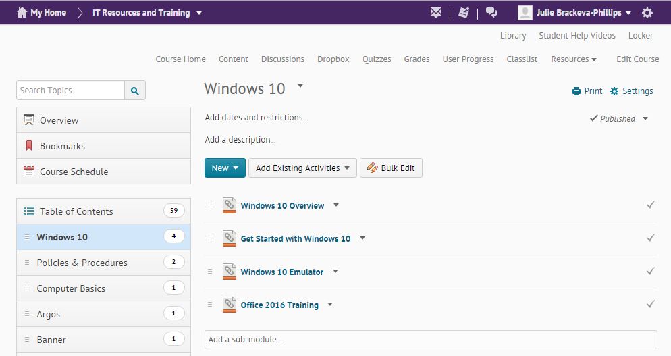The image size is (671, 356).
Task: Click Add dates and restrictions
Action: click(257, 117)
